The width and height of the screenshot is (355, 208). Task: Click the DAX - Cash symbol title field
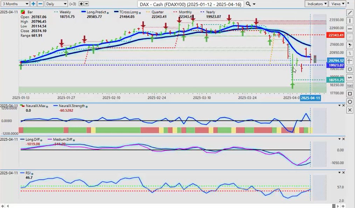point(191,4)
